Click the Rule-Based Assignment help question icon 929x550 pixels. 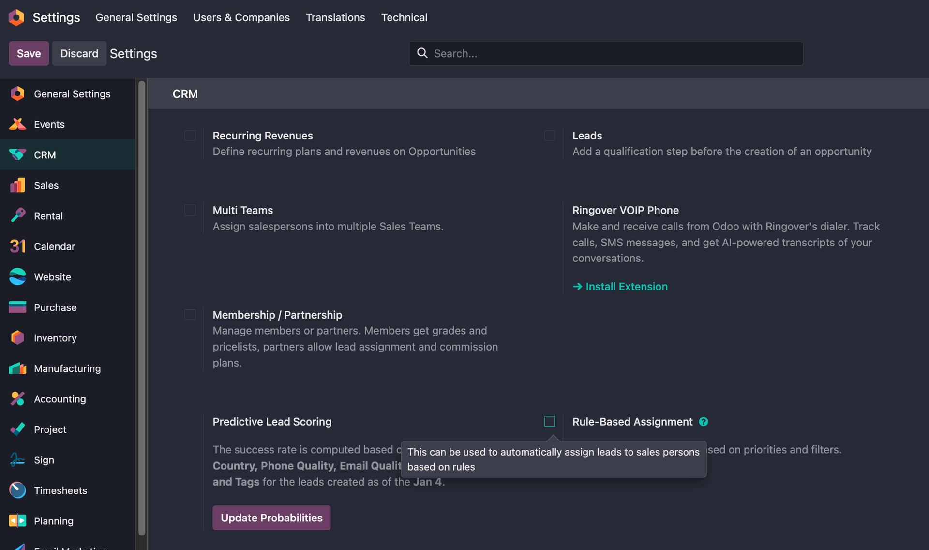tap(704, 422)
